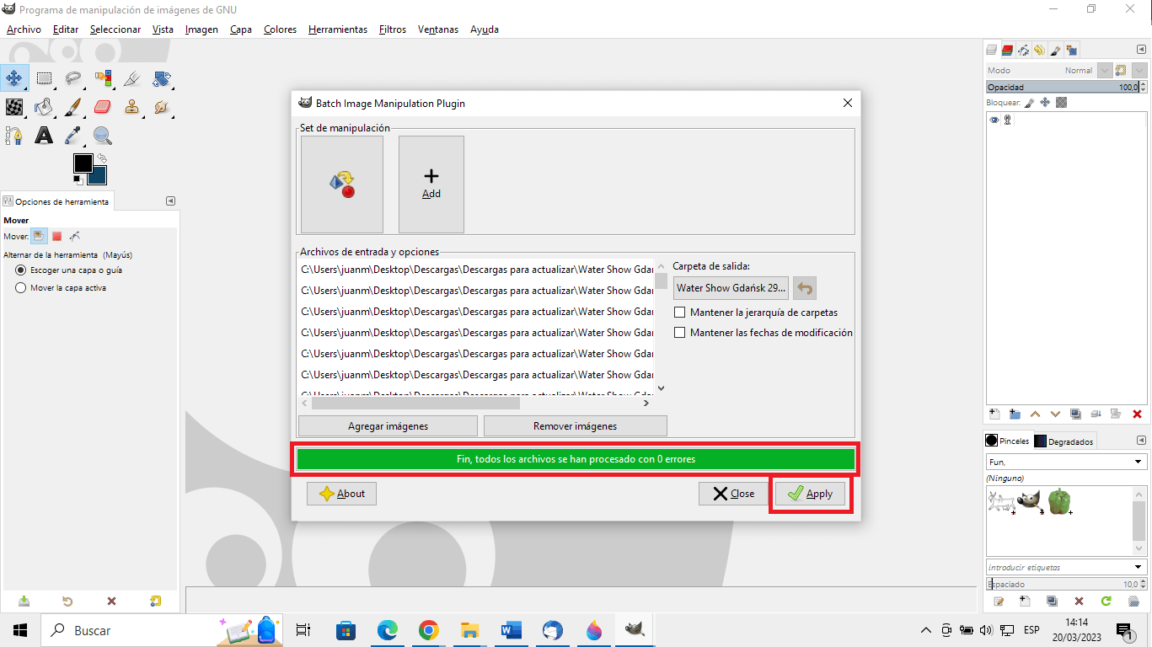
Task: Lock alpha channel checkerboard icon
Action: [1062, 103]
